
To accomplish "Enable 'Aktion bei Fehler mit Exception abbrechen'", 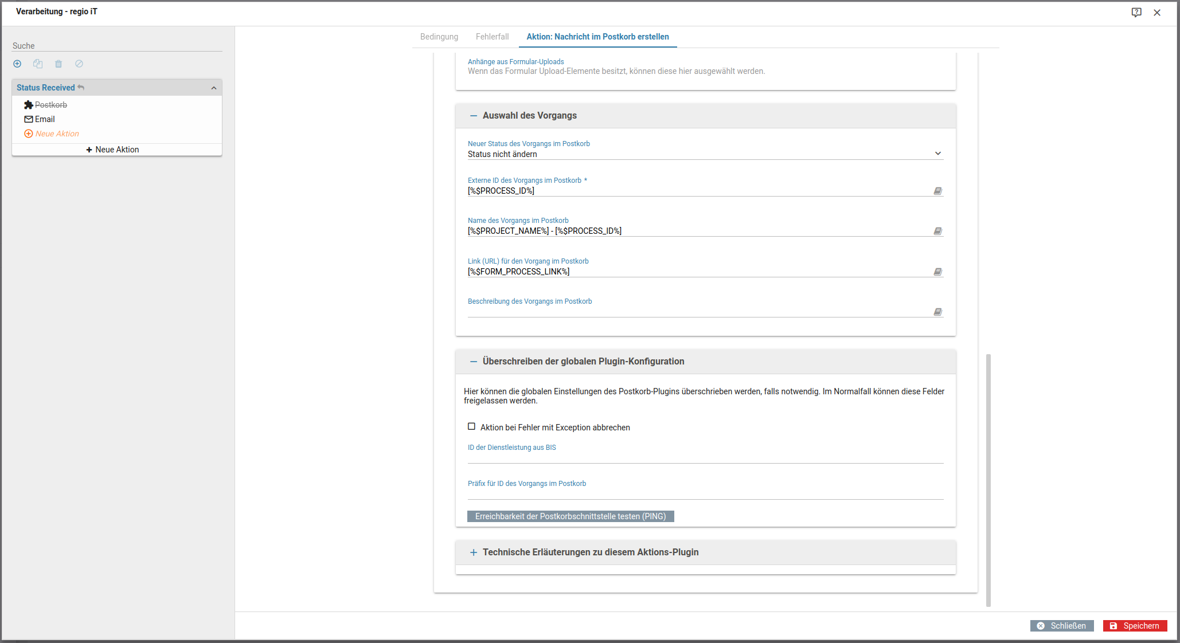I will tap(471, 426).
